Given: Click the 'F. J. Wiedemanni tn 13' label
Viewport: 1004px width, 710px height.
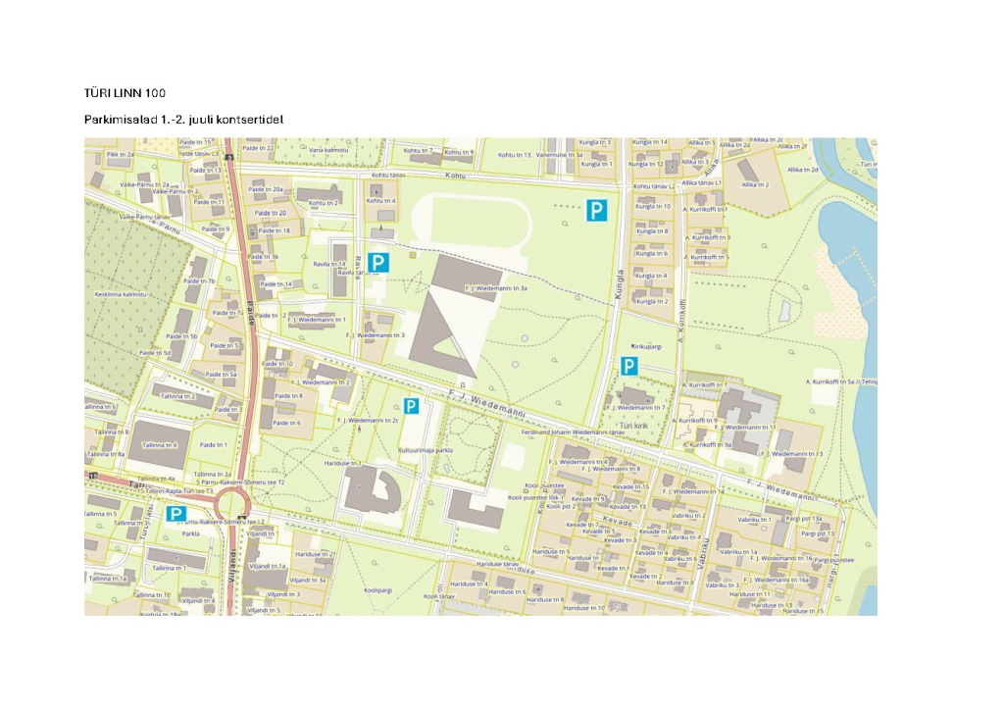Looking at the screenshot, I should point(791,453).
